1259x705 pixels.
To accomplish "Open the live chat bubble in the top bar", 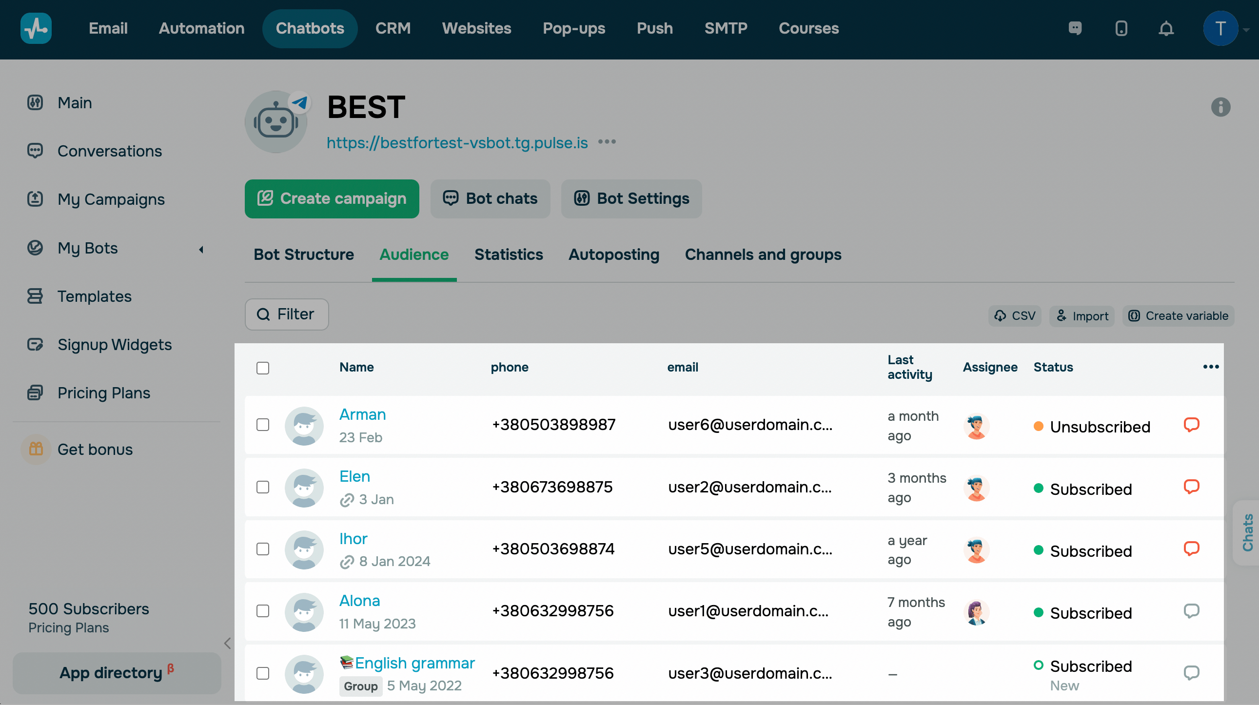I will pyautogui.click(x=1075, y=29).
